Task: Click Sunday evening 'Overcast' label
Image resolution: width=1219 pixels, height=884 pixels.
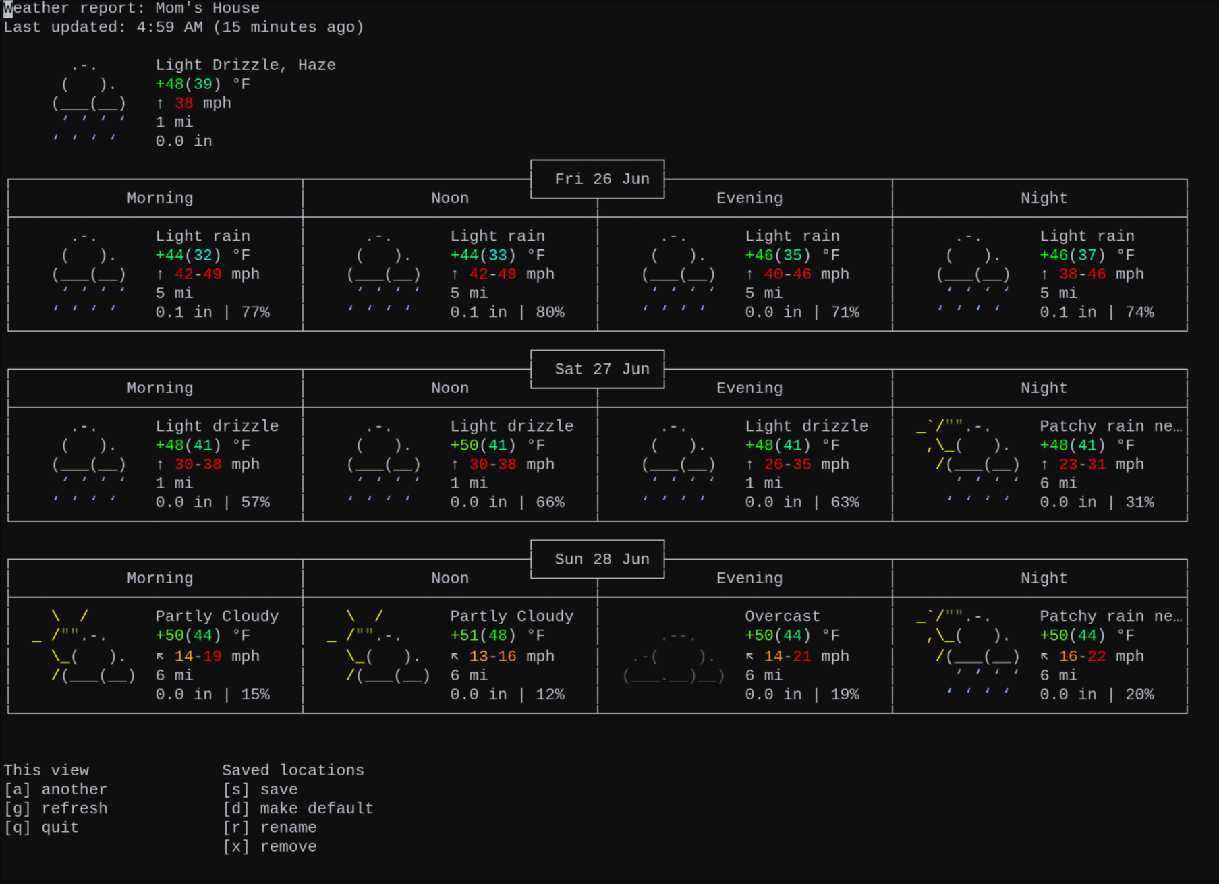Action: click(783, 616)
